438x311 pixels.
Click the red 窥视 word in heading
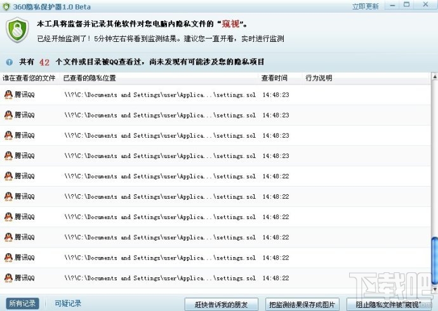230,24
